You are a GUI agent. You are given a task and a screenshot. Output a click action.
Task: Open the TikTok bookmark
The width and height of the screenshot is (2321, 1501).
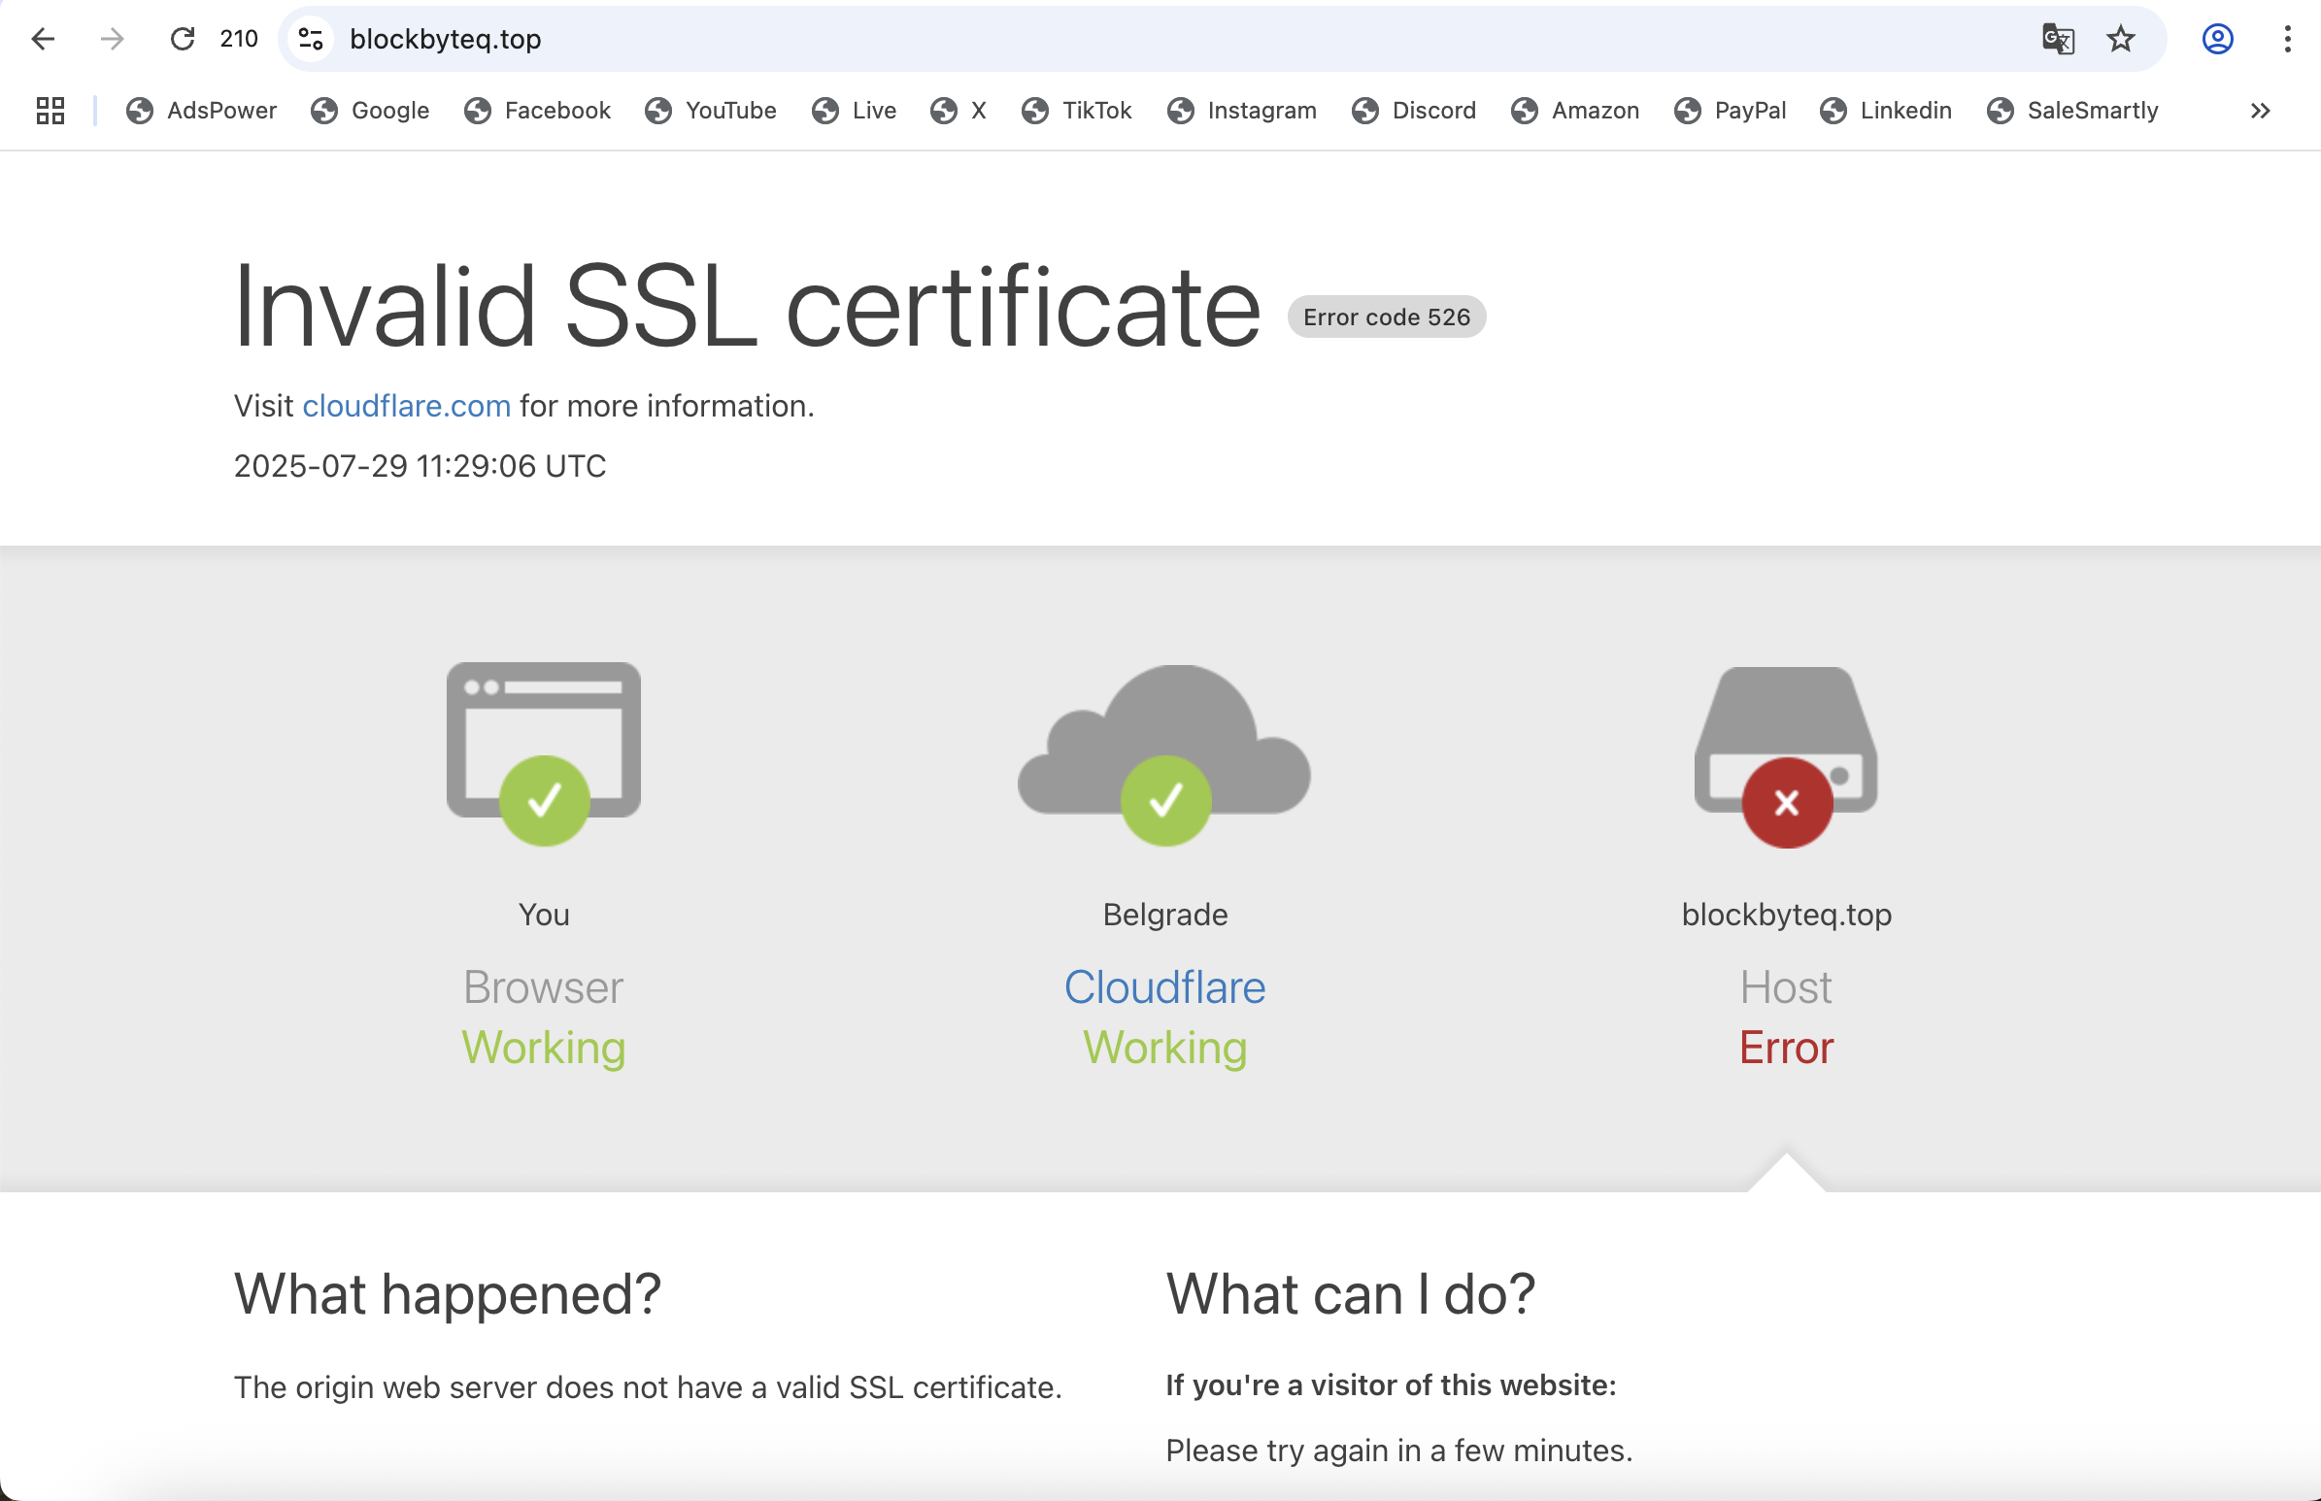(x=1076, y=111)
